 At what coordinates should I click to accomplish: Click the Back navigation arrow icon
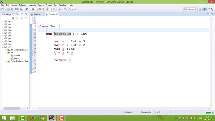tap(70, 9)
